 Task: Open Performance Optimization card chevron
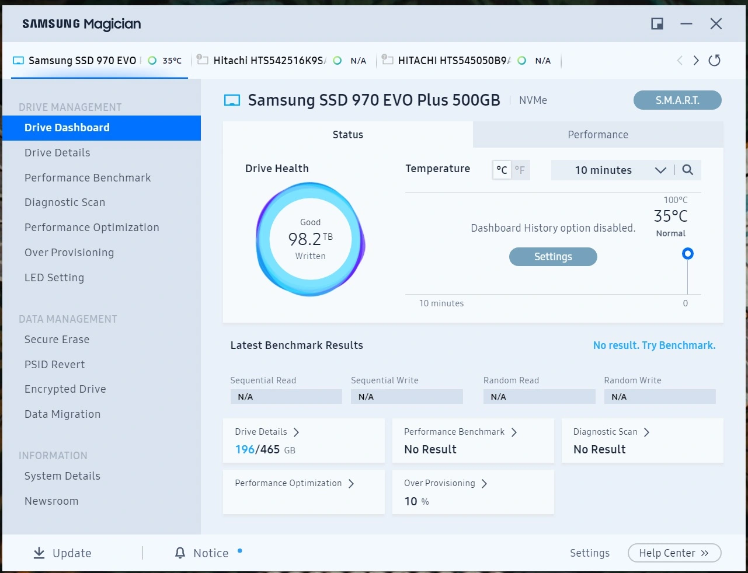tap(351, 484)
